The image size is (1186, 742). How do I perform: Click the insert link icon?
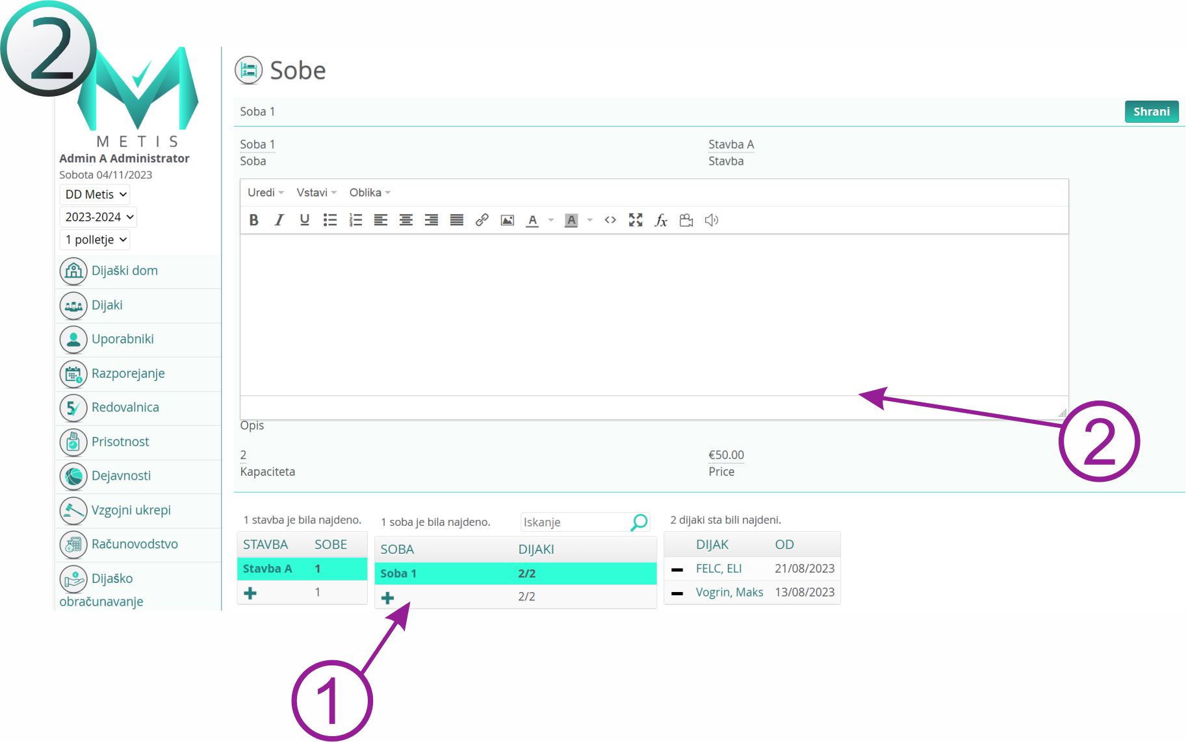(482, 220)
